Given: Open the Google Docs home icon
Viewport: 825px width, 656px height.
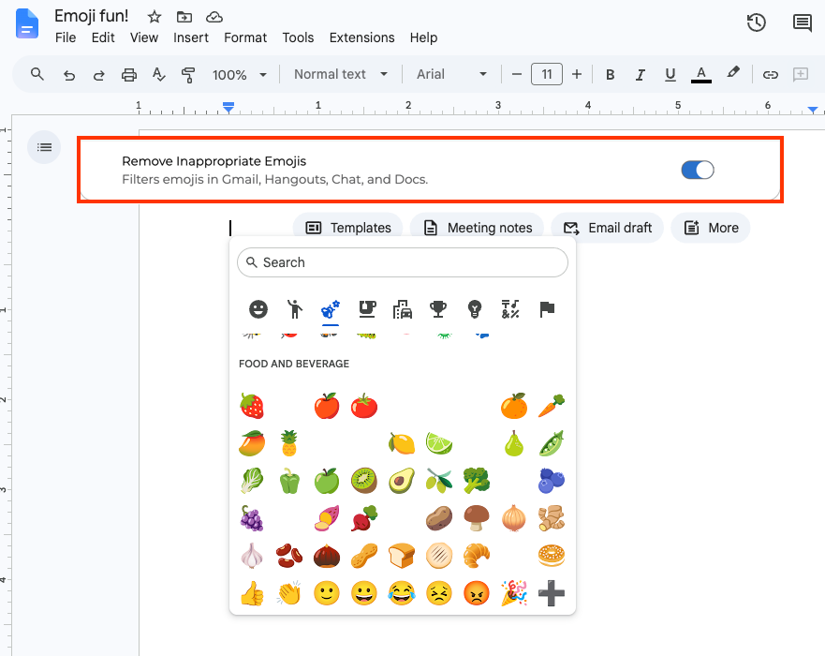Looking at the screenshot, I should point(27,24).
